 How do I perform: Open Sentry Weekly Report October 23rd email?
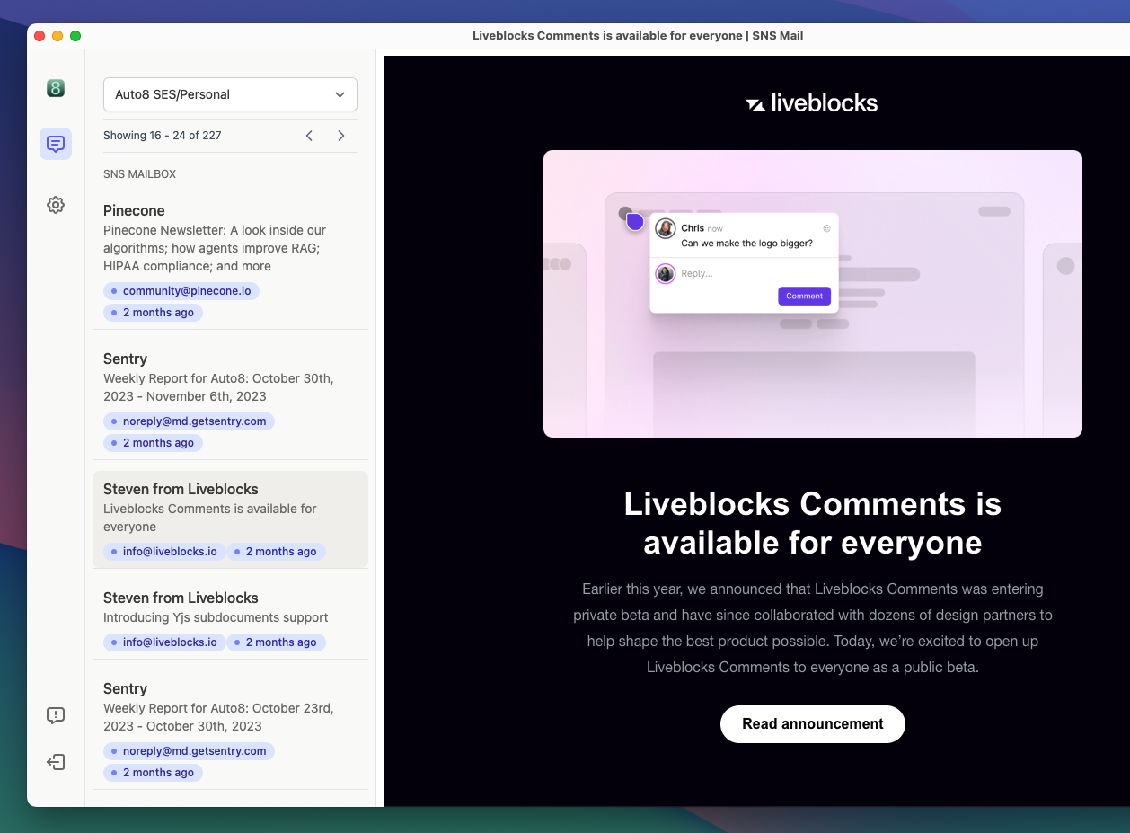coord(230,730)
